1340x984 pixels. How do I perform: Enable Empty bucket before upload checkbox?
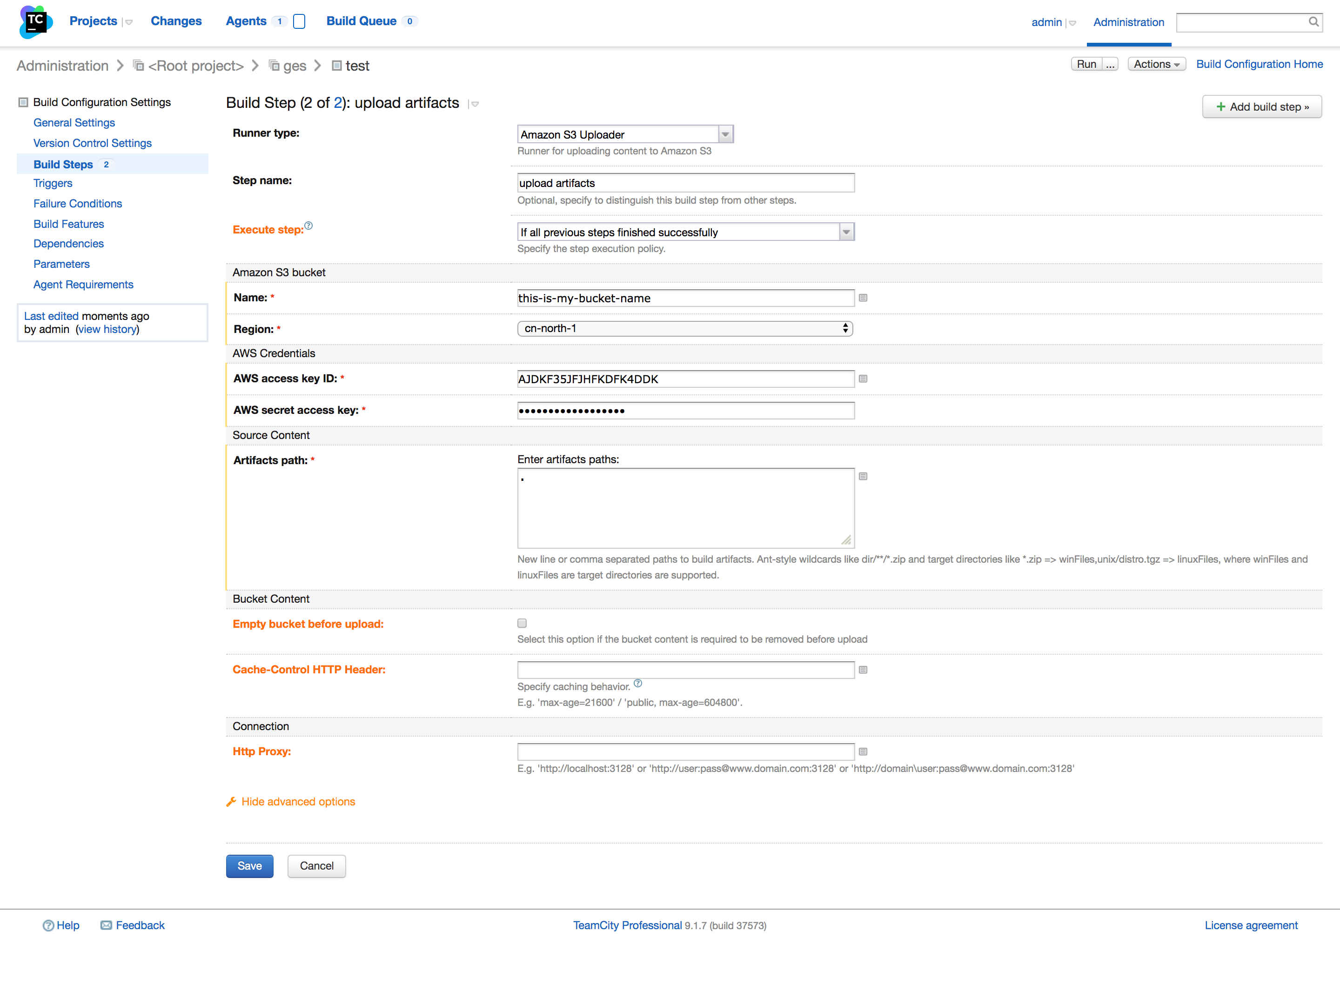(x=522, y=623)
